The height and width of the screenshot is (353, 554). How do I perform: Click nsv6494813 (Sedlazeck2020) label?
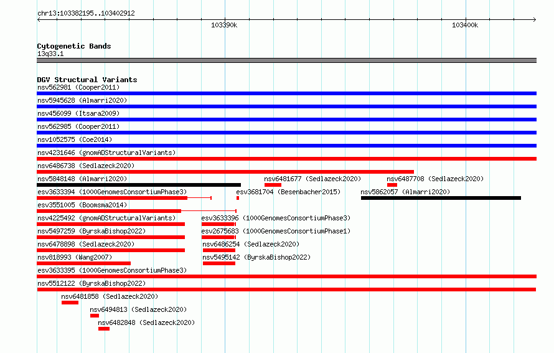pyautogui.click(x=138, y=309)
